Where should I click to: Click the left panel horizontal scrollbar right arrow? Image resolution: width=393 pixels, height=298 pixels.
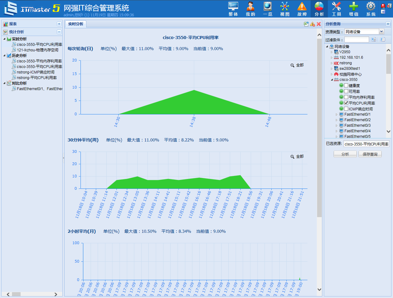pos(56,294)
